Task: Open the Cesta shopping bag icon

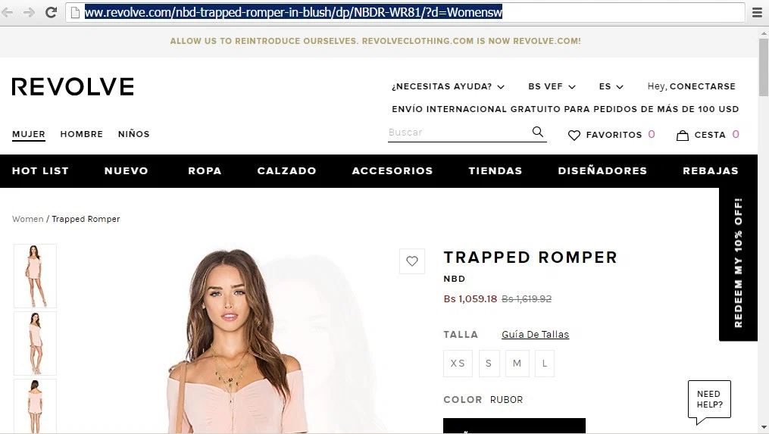Action: tap(682, 135)
